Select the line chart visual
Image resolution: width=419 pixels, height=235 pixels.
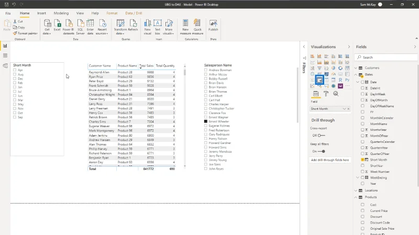pos(312,62)
